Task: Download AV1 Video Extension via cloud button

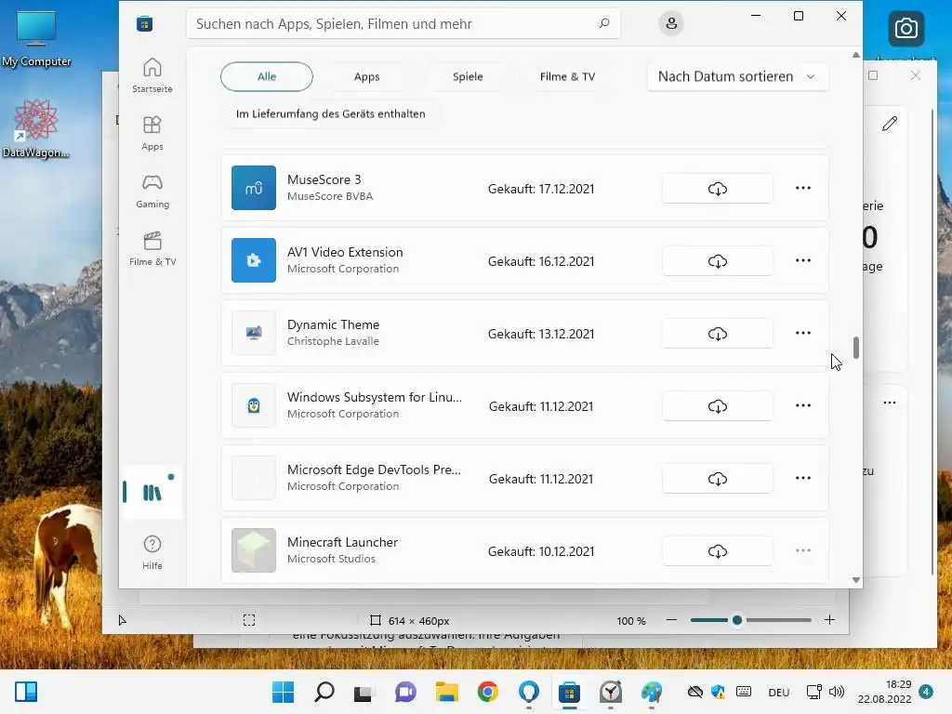Action: click(717, 261)
